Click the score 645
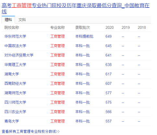The width and height of the screenshot is (157, 135). (x=109, y=46)
